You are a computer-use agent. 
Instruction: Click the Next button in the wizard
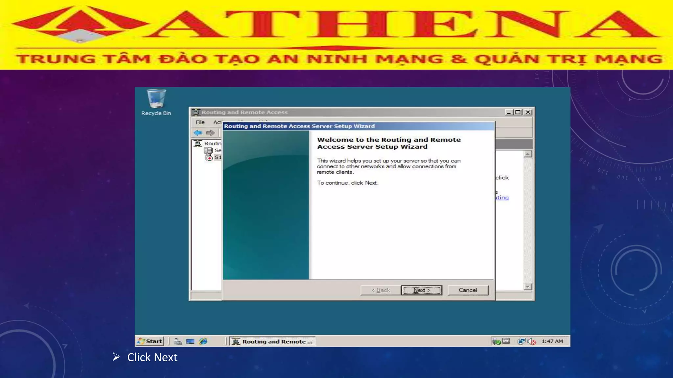[422, 290]
